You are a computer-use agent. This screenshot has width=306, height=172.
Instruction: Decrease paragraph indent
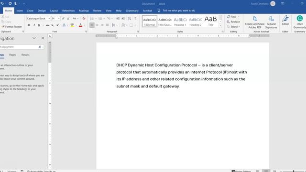click(x=118, y=18)
